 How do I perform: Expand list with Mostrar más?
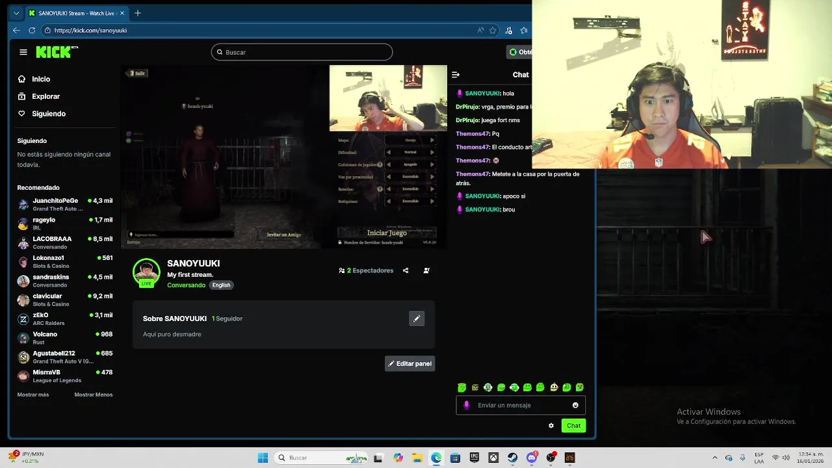click(33, 395)
